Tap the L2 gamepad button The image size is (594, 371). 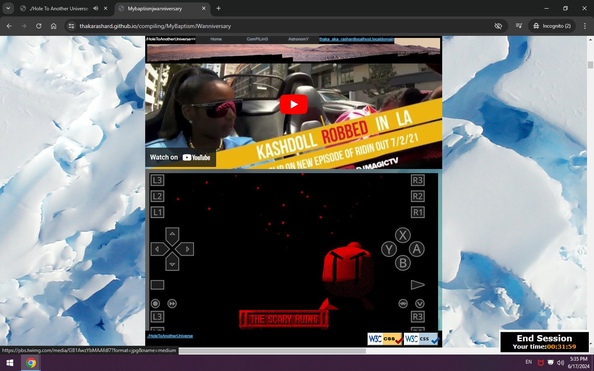(157, 196)
